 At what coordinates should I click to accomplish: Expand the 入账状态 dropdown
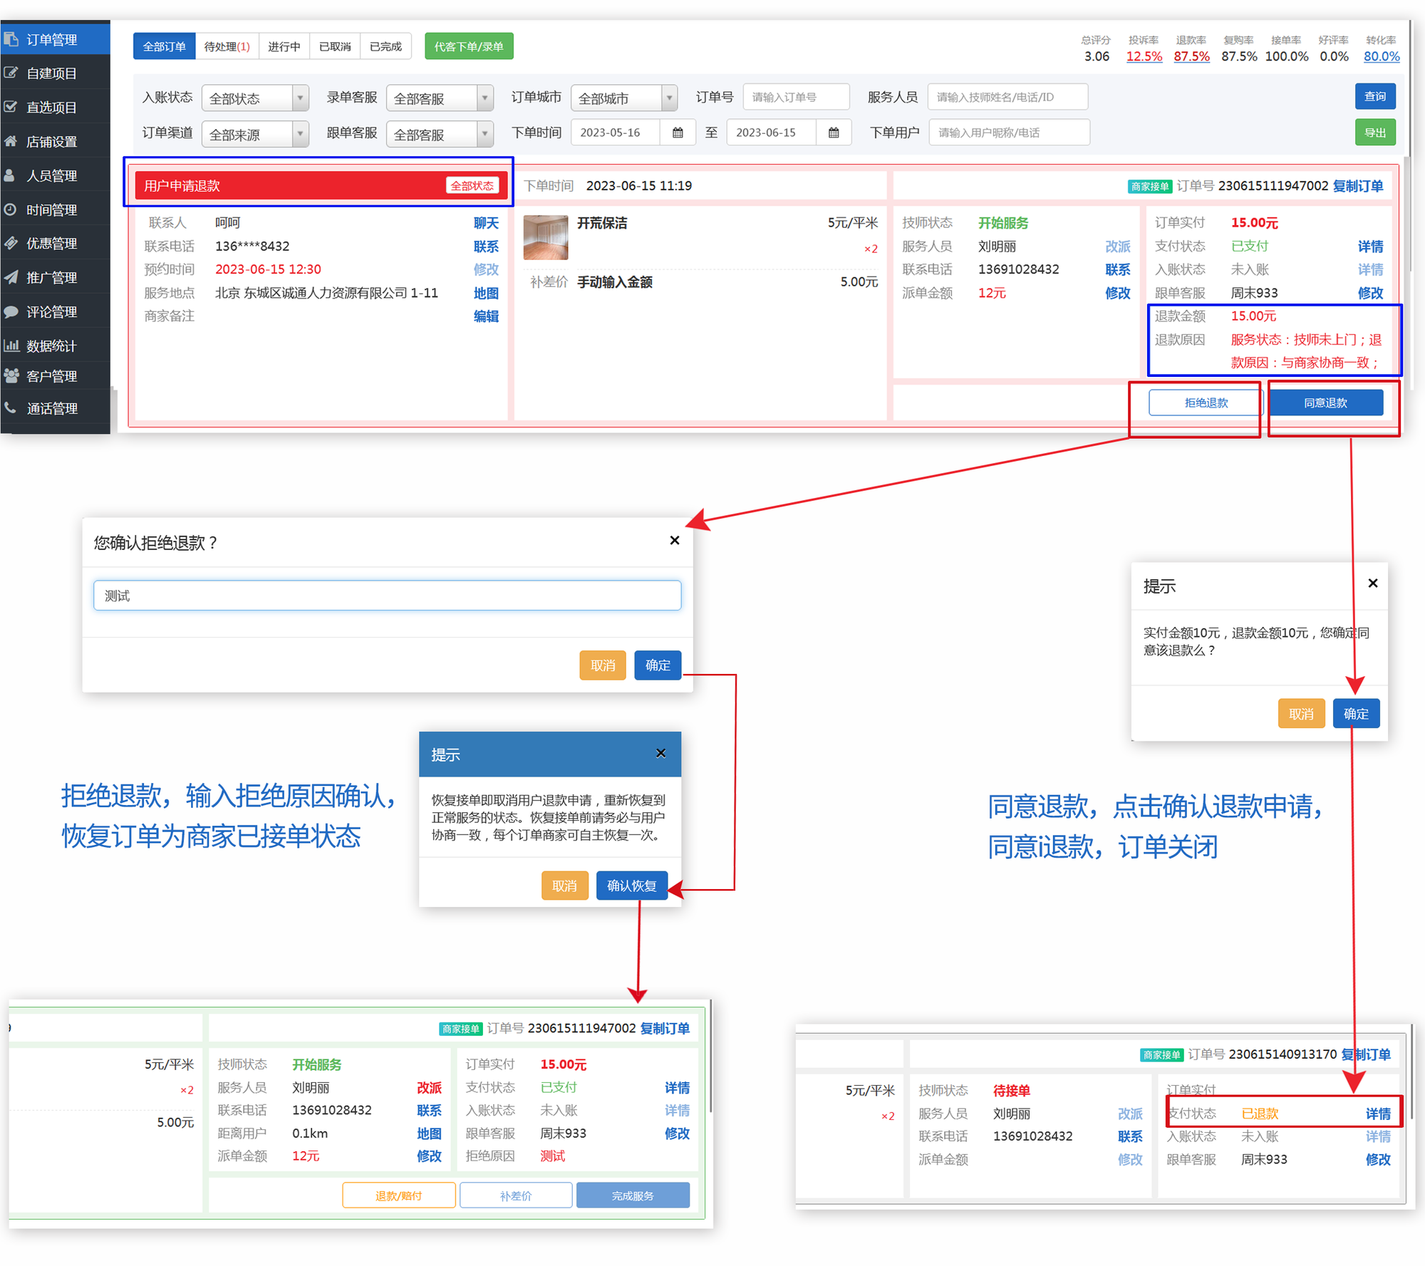coord(255,98)
